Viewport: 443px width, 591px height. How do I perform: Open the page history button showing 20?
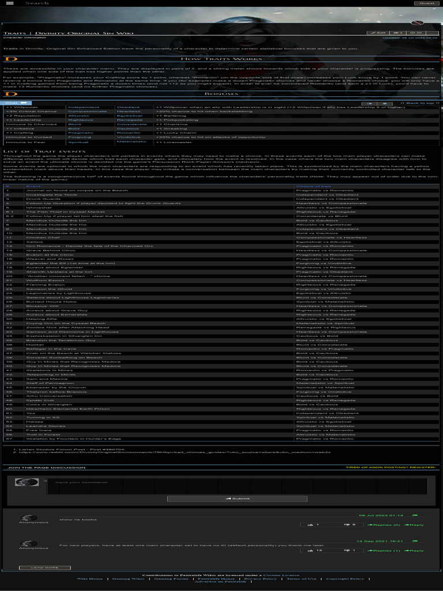point(416,33)
